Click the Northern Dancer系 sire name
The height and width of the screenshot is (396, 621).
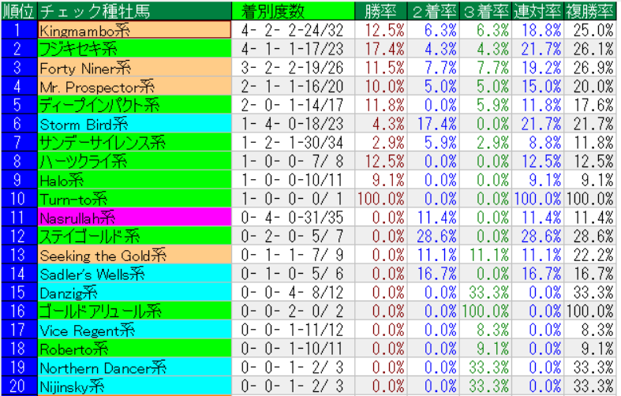point(134,368)
